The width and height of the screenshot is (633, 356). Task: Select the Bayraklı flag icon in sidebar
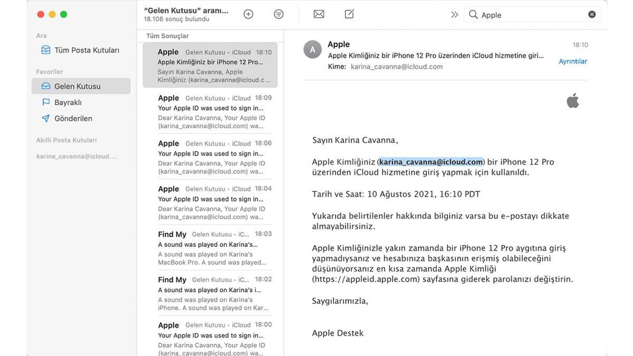(45, 102)
